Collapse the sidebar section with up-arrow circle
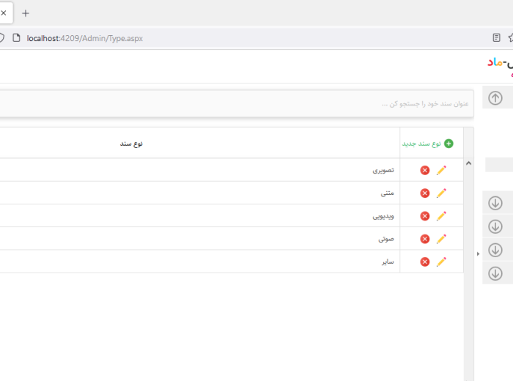This screenshot has height=381, width=513. (x=495, y=98)
